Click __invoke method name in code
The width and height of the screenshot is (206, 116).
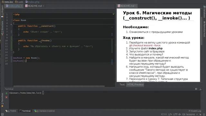point(45,41)
